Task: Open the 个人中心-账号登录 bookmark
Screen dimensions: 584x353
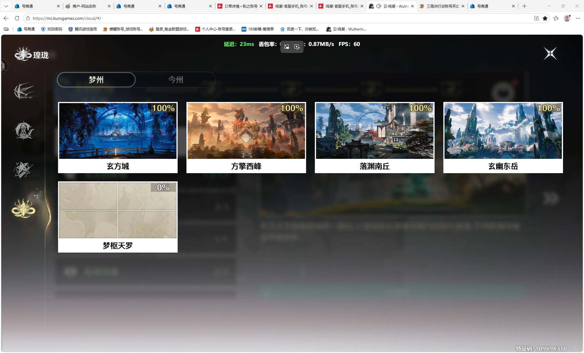Action: (x=215, y=29)
